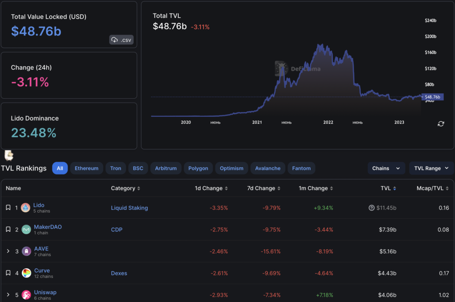Sort by the 1d Change column arrows

coord(226,188)
